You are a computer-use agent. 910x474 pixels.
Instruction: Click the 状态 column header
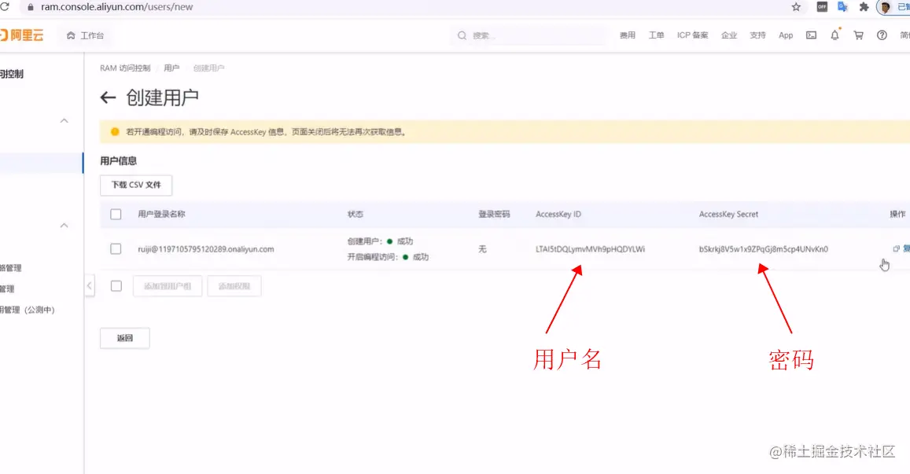click(x=356, y=214)
